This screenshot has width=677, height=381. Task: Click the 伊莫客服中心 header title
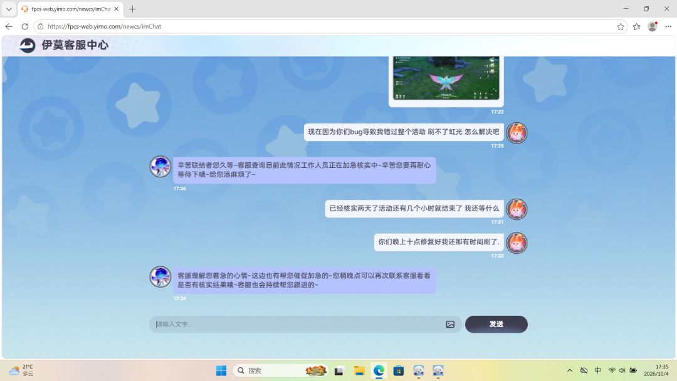coord(75,45)
